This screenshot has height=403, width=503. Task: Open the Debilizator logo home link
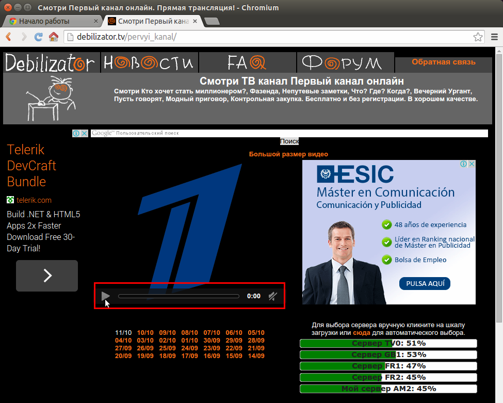(50, 62)
